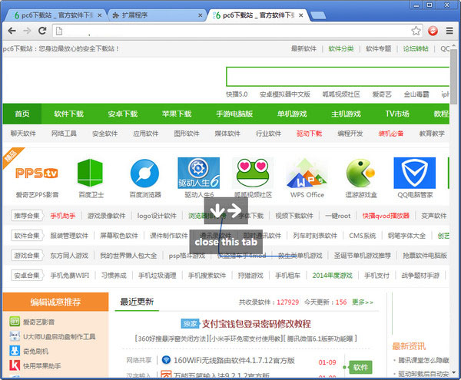Open the 软件下载 navigation item
The height and width of the screenshot is (380, 461).
click(68, 114)
